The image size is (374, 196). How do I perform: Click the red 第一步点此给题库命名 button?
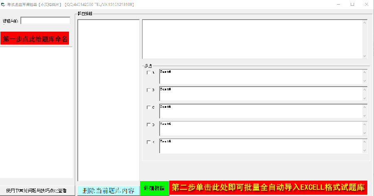tap(35, 38)
